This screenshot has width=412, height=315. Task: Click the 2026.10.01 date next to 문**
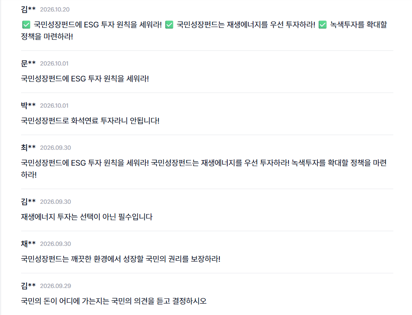point(54,64)
